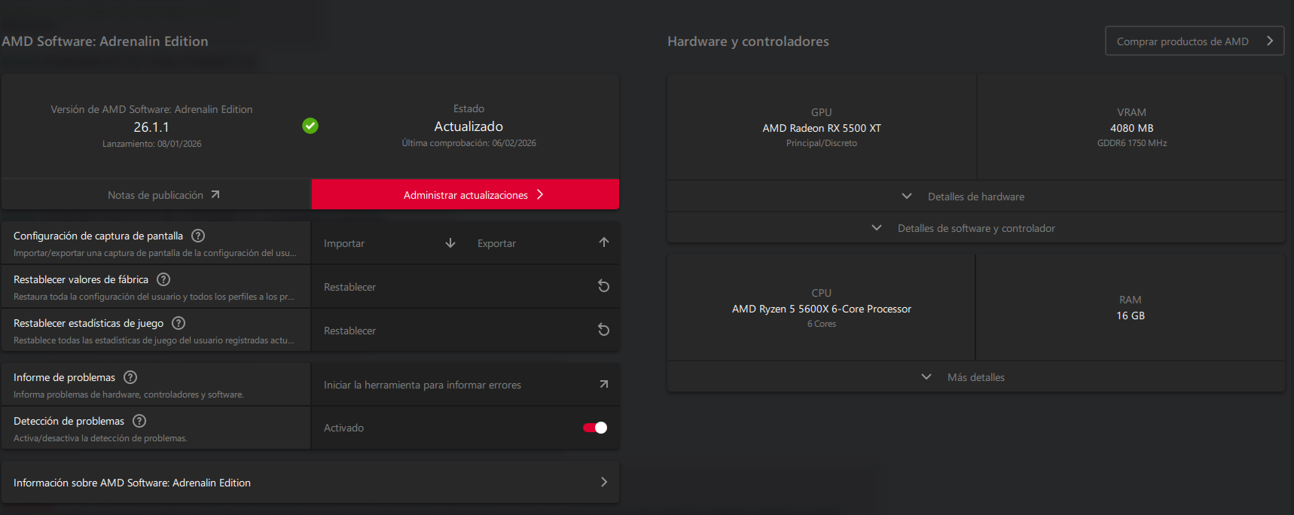Expand Detalles de software y controlador
Screen dimensions: 1294x515
(x=976, y=228)
